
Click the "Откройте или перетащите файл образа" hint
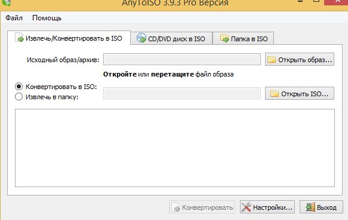coord(168,74)
